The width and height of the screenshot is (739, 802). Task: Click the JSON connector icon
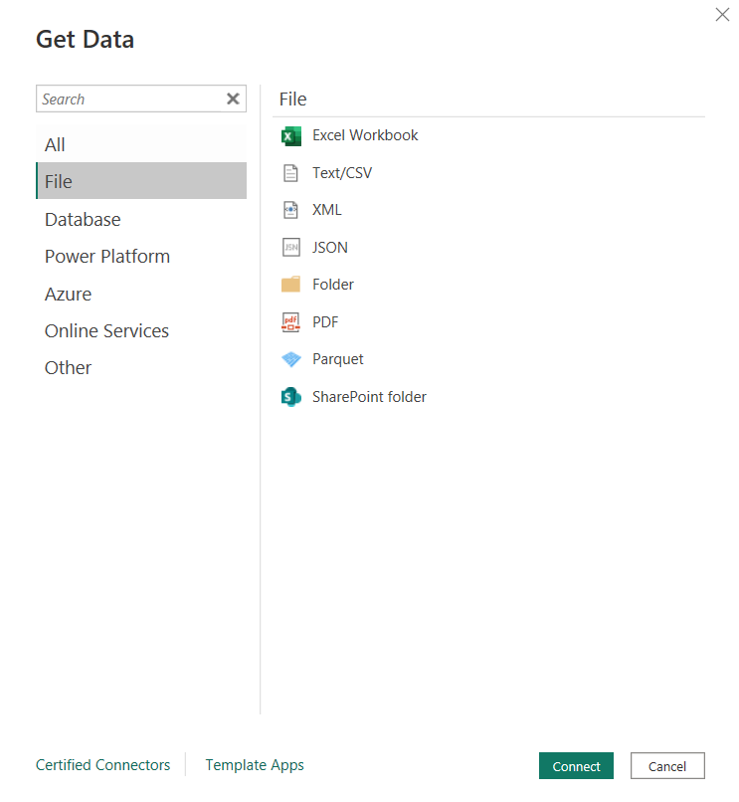(x=290, y=248)
